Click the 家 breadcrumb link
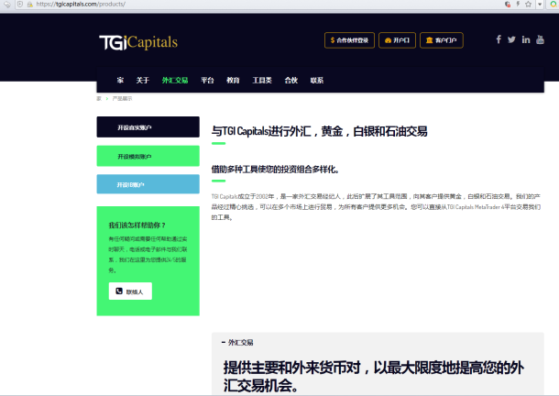The image size is (559, 396). click(x=99, y=98)
